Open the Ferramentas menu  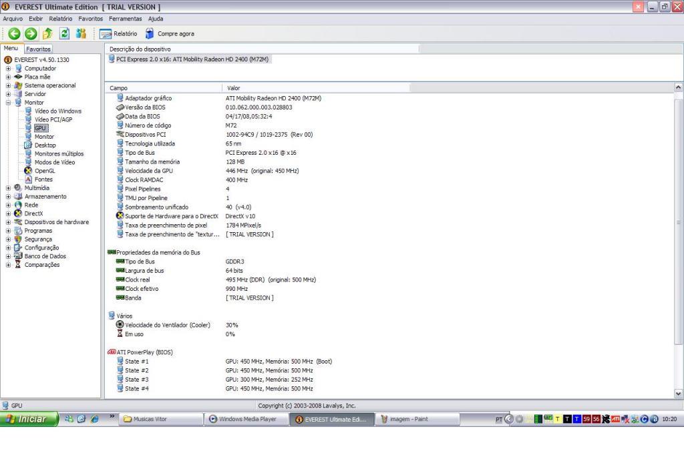click(x=125, y=19)
